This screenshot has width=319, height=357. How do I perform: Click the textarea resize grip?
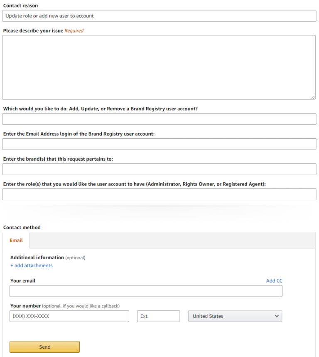(x=313, y=97)
